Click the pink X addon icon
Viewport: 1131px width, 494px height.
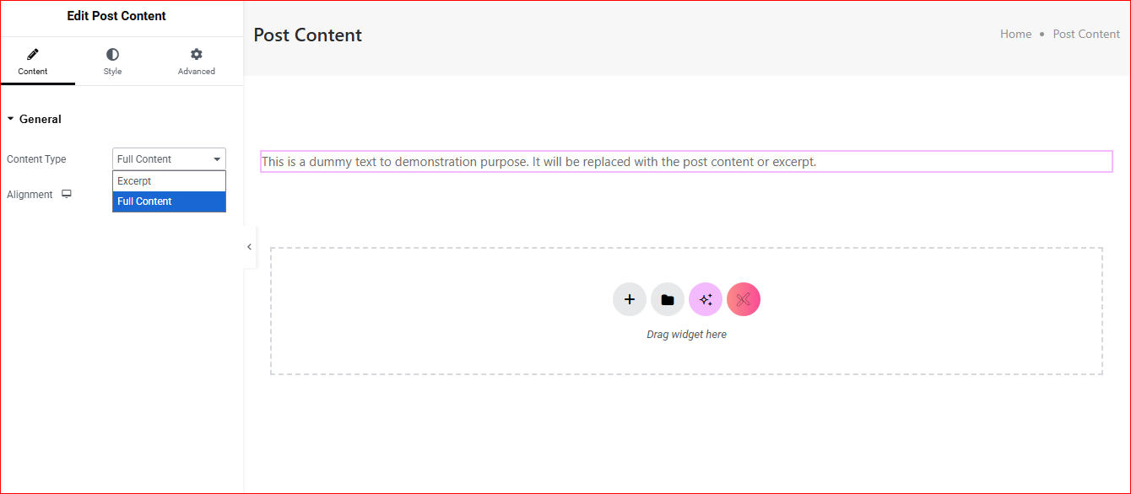coord(744,299)
